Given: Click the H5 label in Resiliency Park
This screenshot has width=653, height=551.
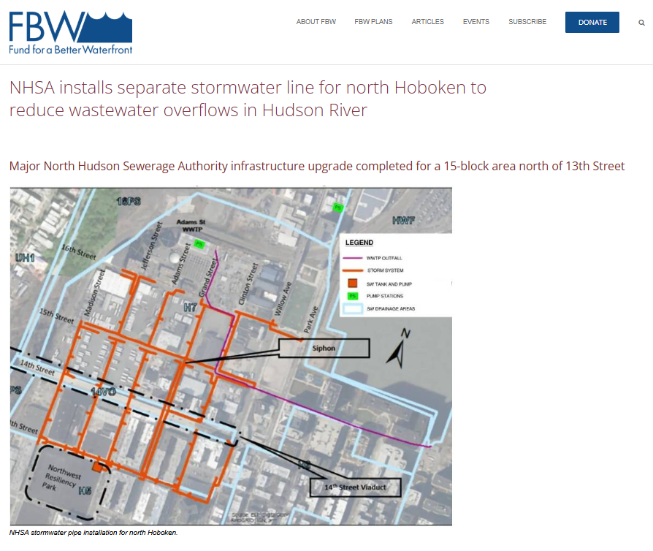Looking at the screenshot, I should (85, 490).
